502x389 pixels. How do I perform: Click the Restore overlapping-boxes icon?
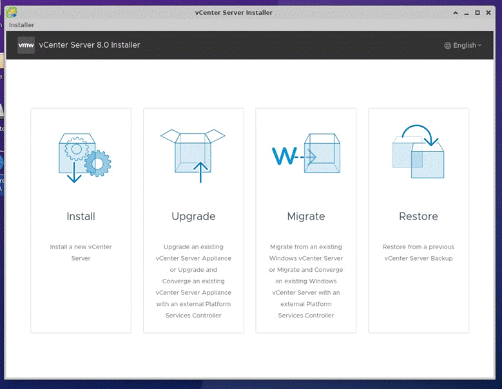[x=418, y=151]
